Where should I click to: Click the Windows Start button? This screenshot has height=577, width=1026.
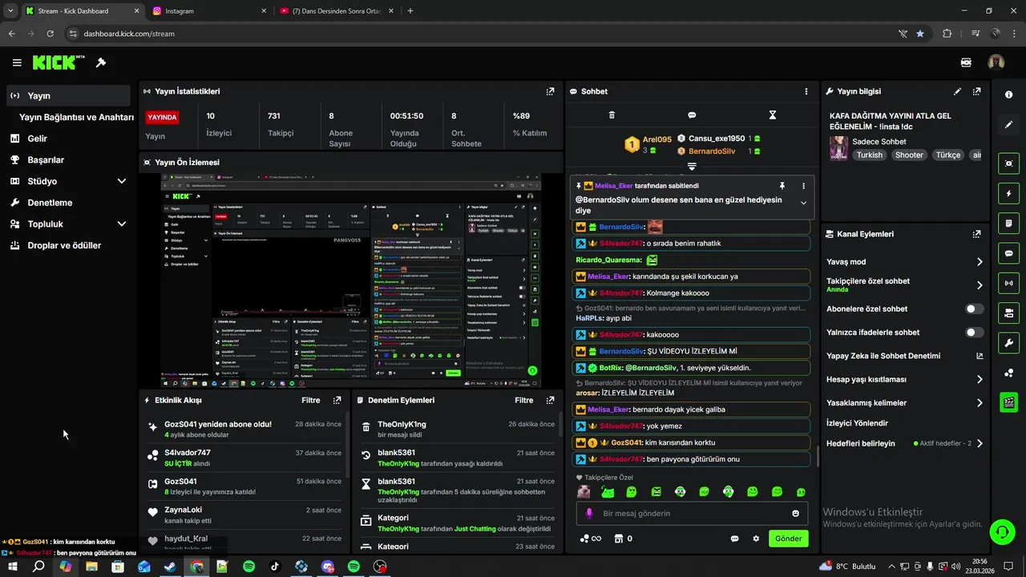coord(14,567)
